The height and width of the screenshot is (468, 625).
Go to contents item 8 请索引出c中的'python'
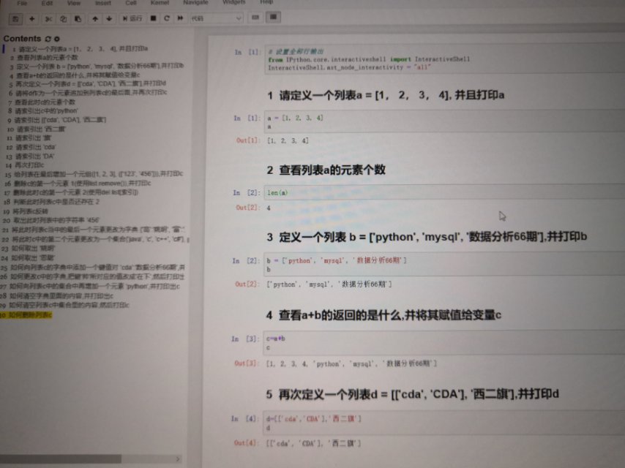point(43,110)
